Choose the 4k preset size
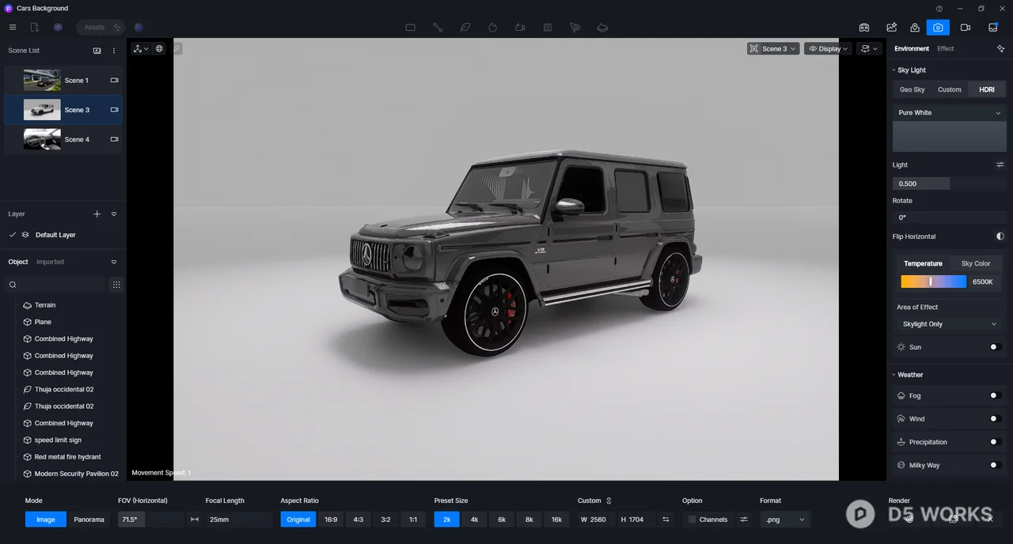 [474, 519]
